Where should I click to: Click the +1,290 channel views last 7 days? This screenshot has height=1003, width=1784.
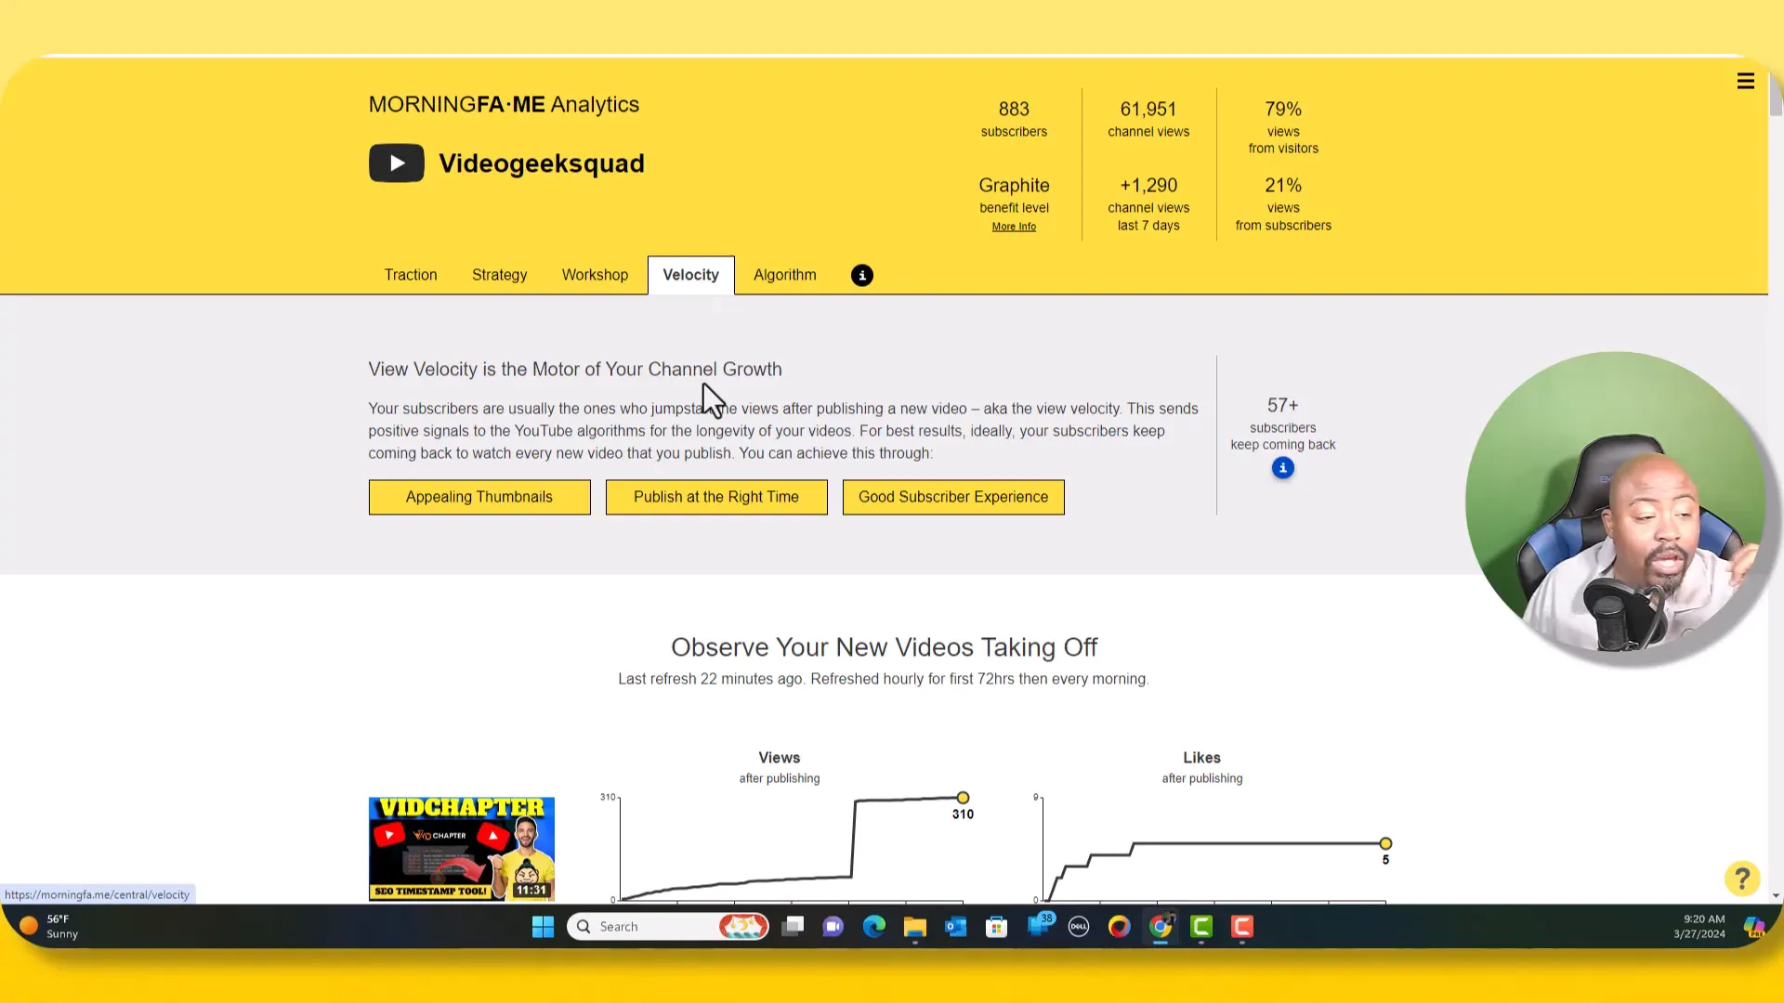coord(1148,203)
